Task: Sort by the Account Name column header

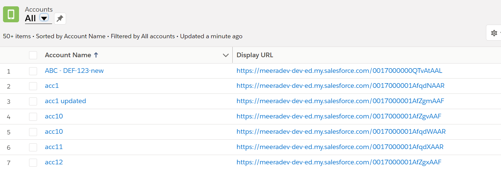Action: coord(68,55)
